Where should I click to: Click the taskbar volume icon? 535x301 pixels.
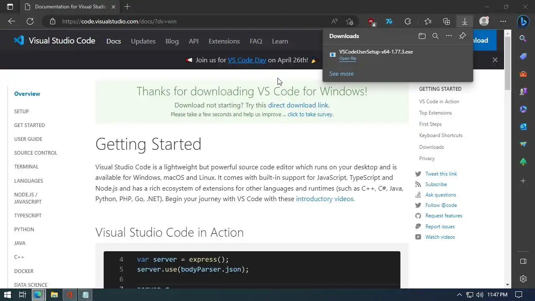pyautogui.click(x=479, y=295)
